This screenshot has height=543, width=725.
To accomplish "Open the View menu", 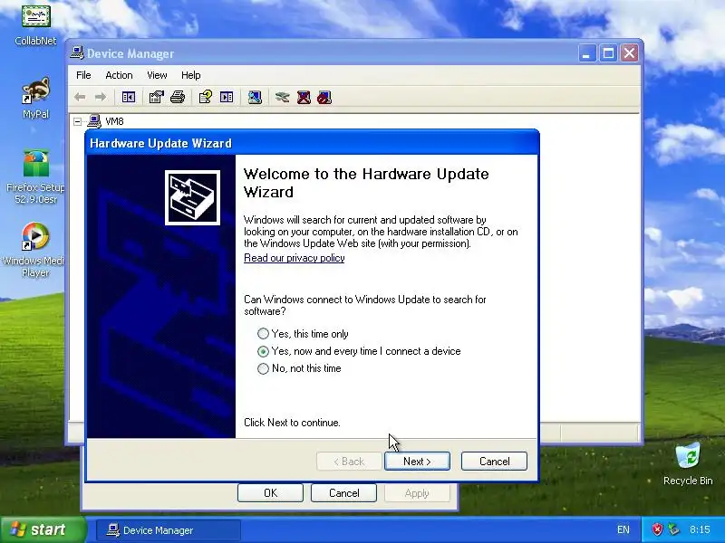I will (x=157, y=75).
